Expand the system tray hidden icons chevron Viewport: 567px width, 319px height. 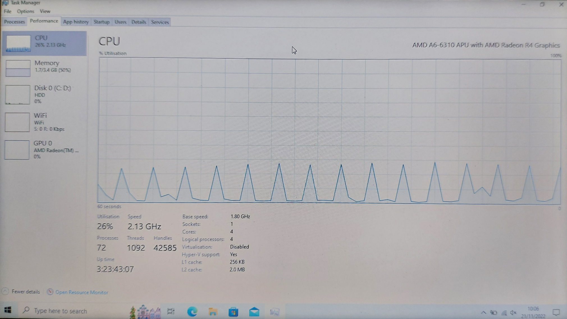pos(483,312)
